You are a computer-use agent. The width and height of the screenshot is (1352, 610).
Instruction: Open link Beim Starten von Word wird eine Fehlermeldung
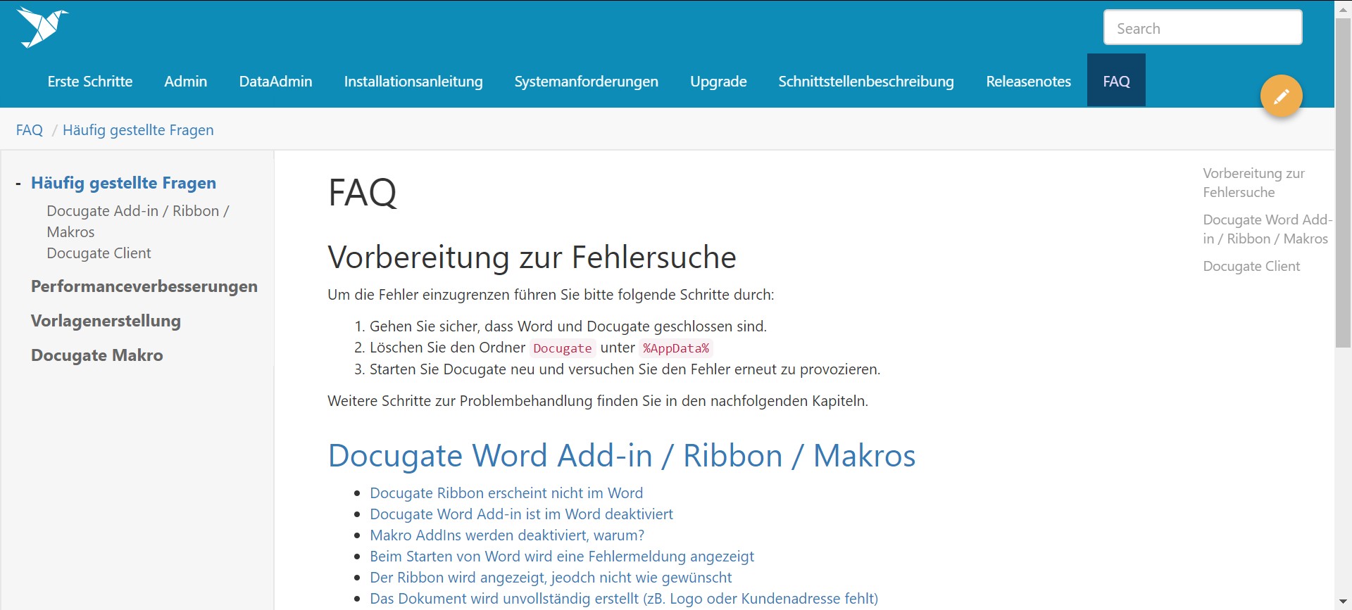(x=562, y=557)
